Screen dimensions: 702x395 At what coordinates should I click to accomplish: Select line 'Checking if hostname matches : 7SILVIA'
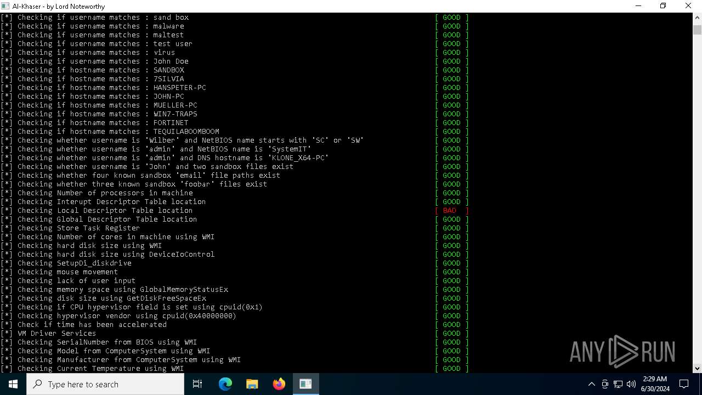point(92,78)
